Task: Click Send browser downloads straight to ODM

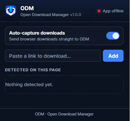Action: 49,39
